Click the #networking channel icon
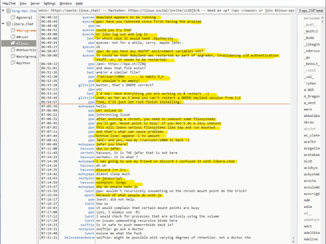The width and height of the screenshot is (326, 244). [x=12, y=50]
